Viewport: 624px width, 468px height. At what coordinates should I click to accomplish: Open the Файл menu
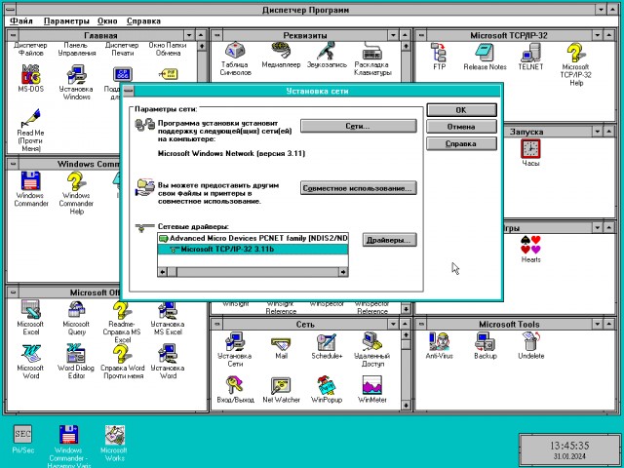(21, 21)
